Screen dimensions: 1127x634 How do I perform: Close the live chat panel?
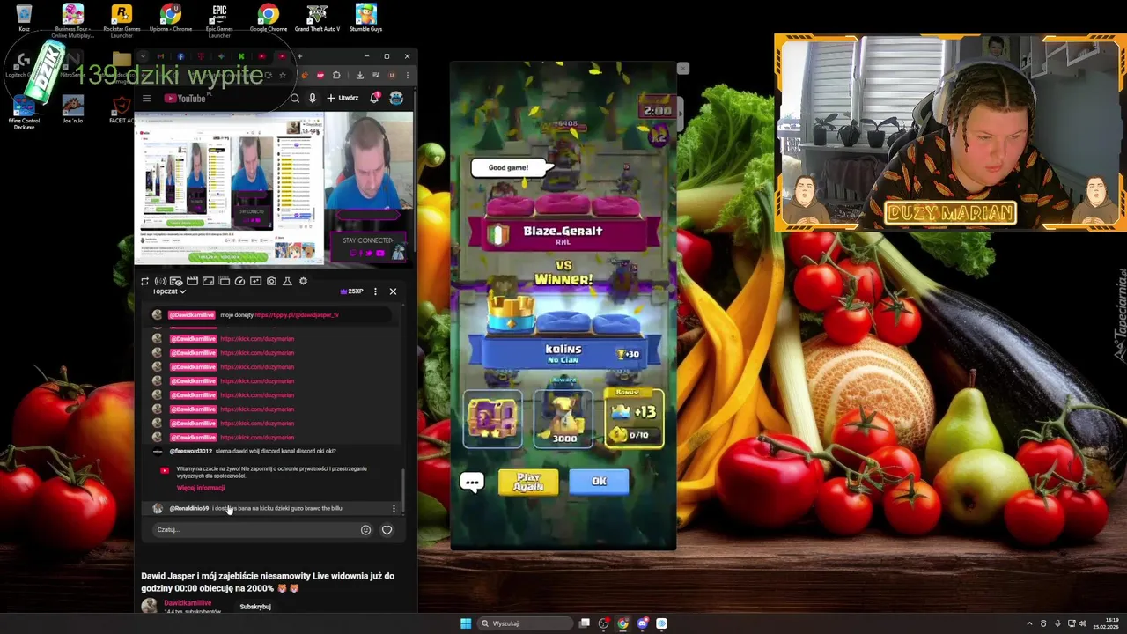(393, 291)
